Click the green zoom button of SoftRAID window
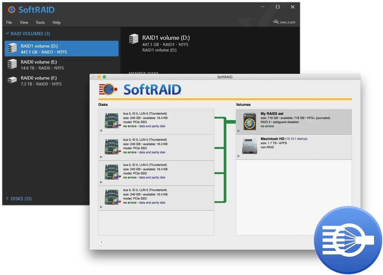383x275 pixels. (104, 77)
